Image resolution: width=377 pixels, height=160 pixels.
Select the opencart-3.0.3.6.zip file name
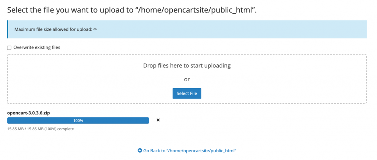point(28,113)
